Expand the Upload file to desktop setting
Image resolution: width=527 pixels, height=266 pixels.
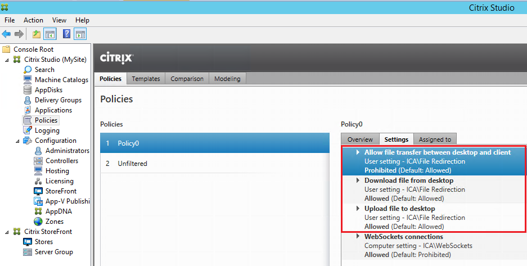pyautogui.click(x=358, y=209)
